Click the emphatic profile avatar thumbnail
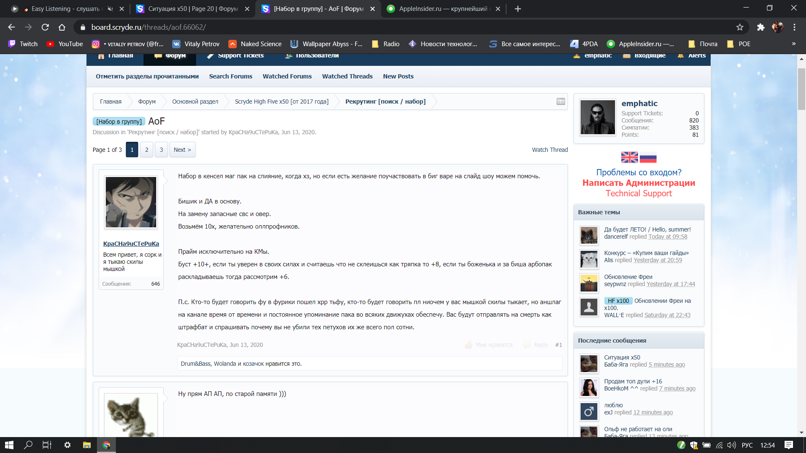This screenshot has width=806, height=453. point(597,117)
